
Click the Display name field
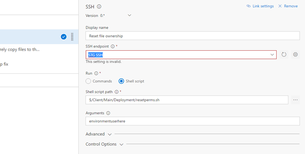193,36
